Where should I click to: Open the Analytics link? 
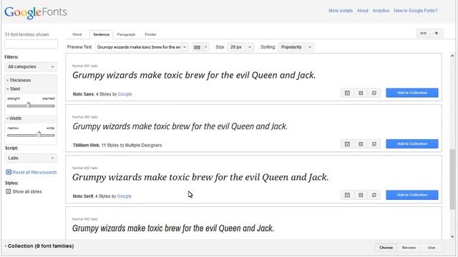click(x=381, y=11)
